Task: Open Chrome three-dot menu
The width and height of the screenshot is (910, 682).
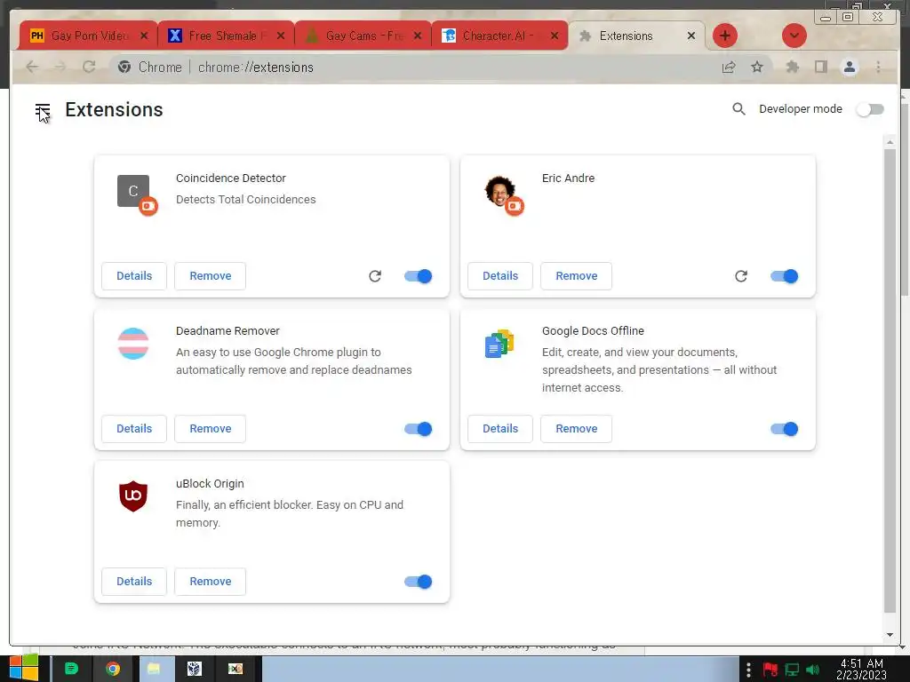Action: tap(878, 67)
